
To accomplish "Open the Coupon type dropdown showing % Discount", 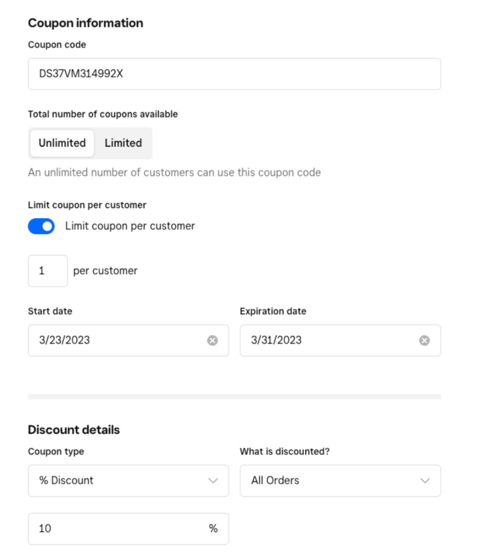I will pyautogui.click(x=128, y=481).
